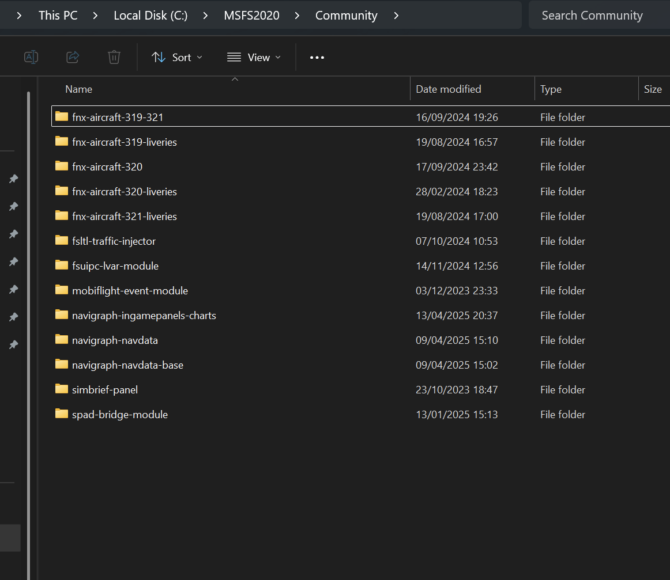Click the Rename toolbar icon
Viewport: 670px width, 580px height.
point(31,57)
